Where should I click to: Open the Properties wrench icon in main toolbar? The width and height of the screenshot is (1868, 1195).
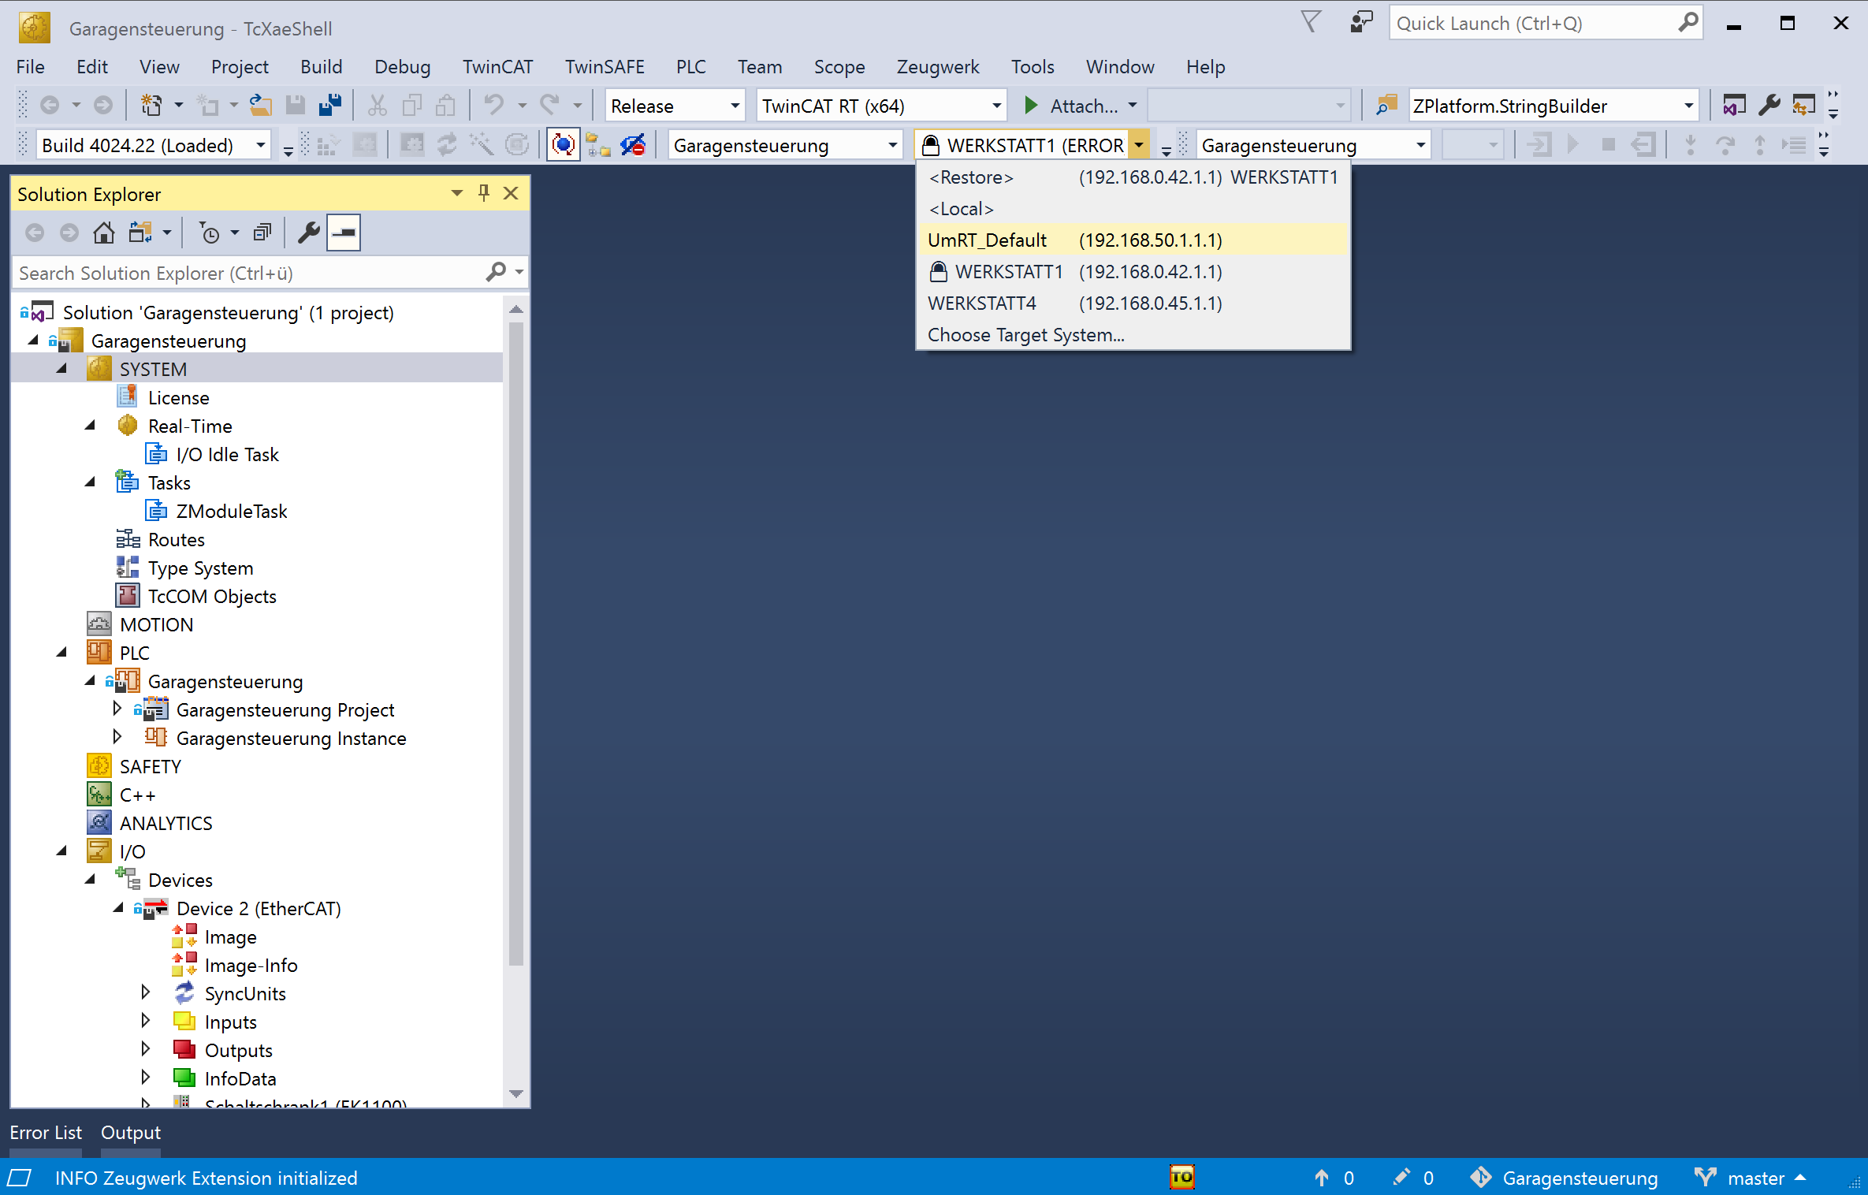1769,105
